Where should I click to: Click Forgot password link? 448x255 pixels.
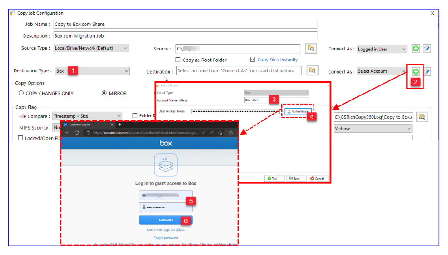pos(166,238)
